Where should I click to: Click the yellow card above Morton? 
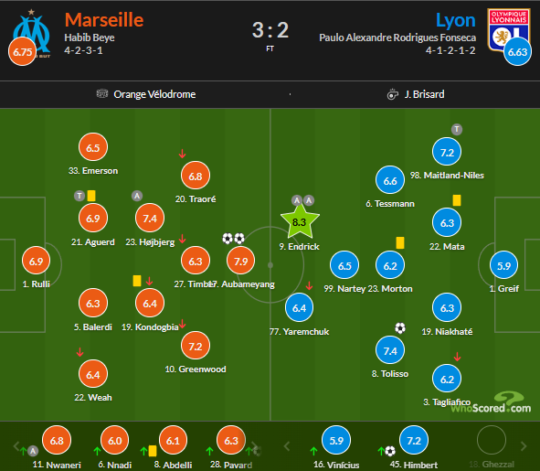400,242
